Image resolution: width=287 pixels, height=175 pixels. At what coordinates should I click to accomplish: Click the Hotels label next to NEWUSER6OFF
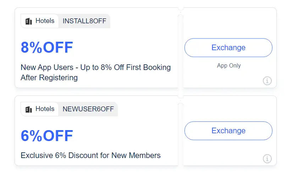[x=45, y=109]
